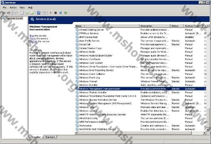Viewport: 211px width, 144px height.
Task: Open the Action menu
Action: tap(13, 8)
